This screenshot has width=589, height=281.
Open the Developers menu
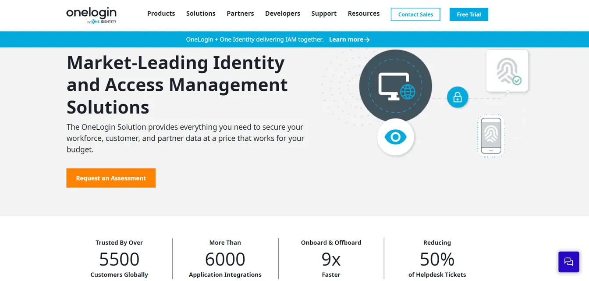(x=283, y=14)
